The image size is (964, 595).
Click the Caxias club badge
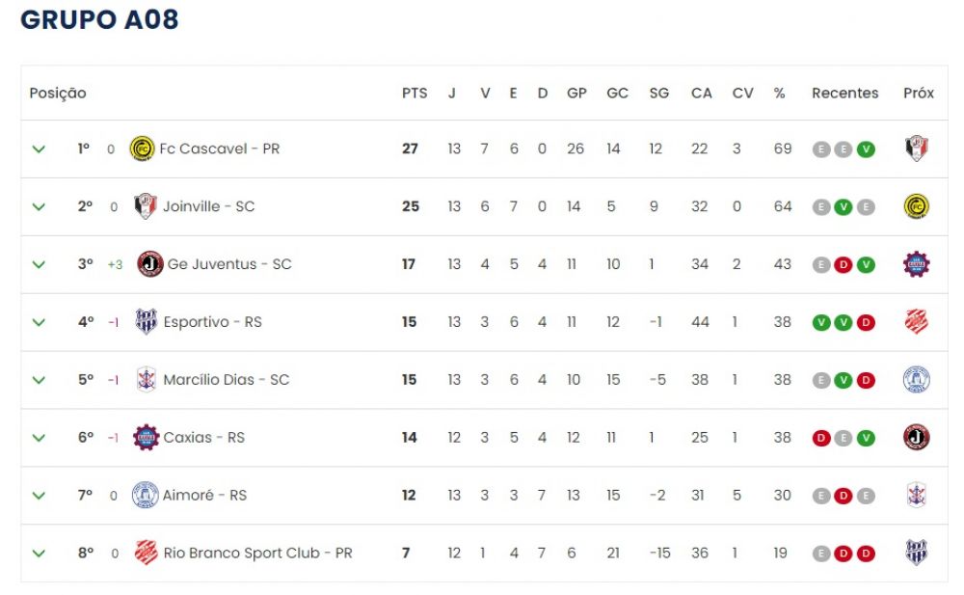pos(146,438)
